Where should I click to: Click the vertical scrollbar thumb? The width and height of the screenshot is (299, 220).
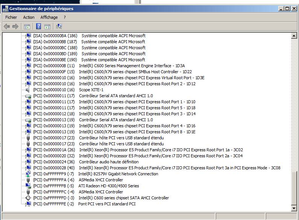point(294,188)
